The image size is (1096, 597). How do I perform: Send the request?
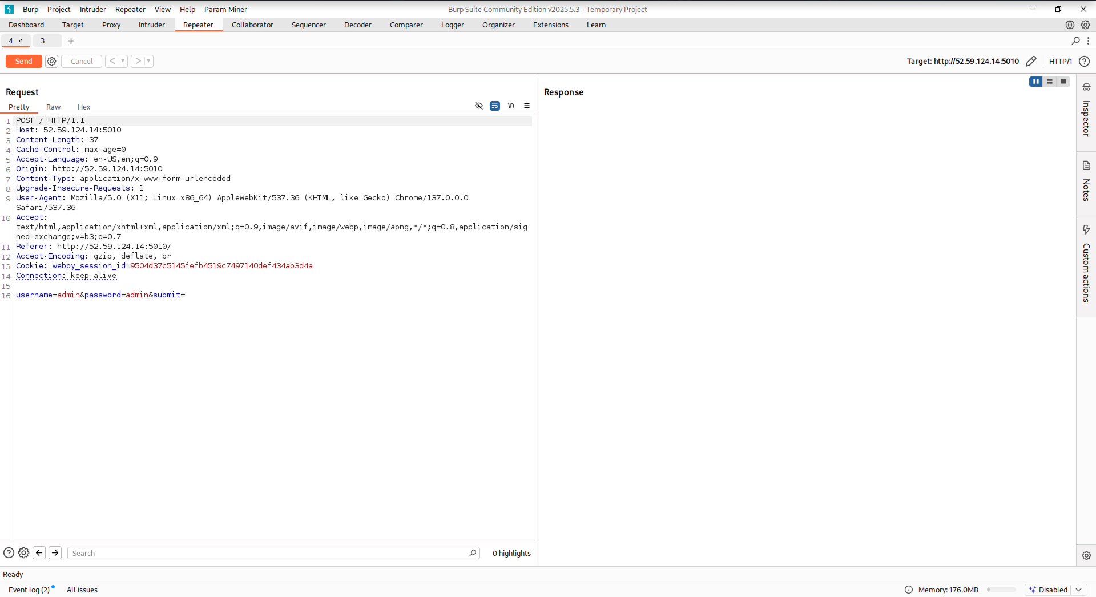[x=24, y=61]
